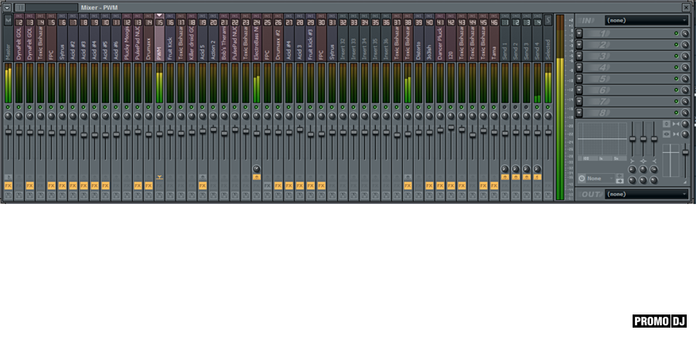Viewport: 696px width, 340px height.
Task: Click the send arrow on Send 1 track
Action: coord(505,177)
